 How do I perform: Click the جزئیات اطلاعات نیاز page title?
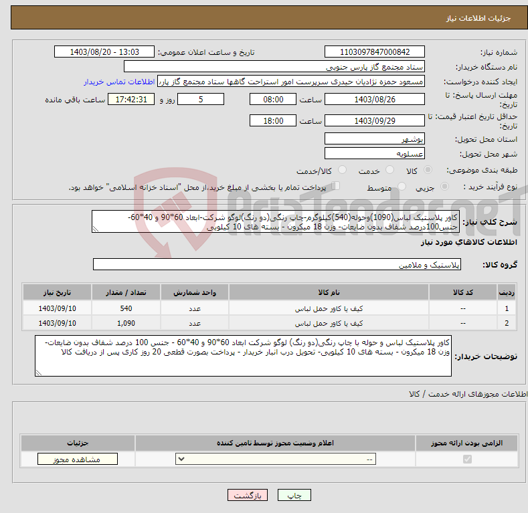(x=478, y=18)
